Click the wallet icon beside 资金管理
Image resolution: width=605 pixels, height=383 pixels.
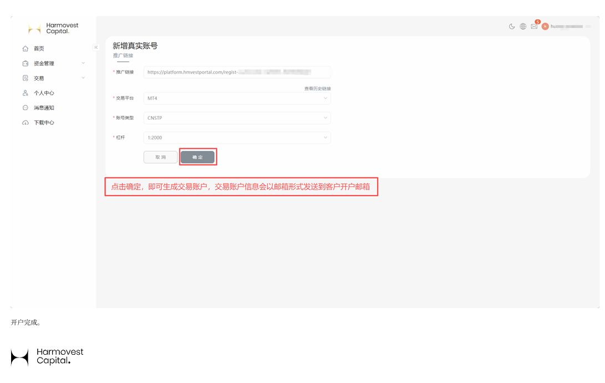pos(26,63)
